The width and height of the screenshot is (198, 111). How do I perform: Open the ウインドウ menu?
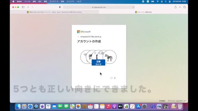click(70, 2)
